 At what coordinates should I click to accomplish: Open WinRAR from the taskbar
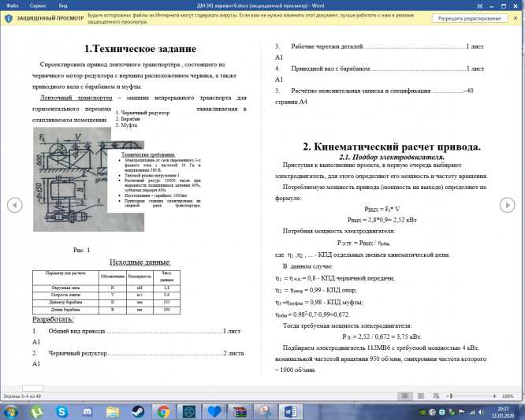[x=240, y=411]
